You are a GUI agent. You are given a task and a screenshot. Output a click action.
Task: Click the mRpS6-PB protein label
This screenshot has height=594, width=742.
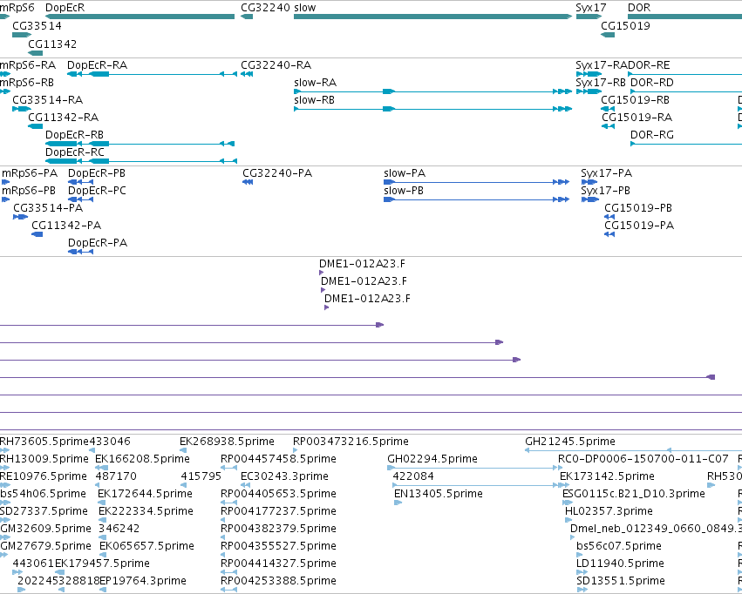tap(29, 191)
